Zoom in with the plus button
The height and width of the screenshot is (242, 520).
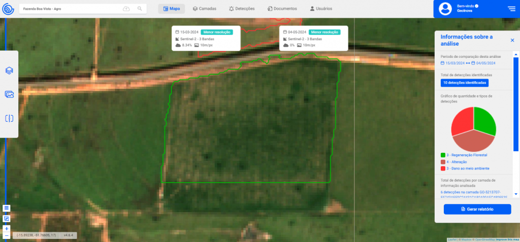pos(6,229)
